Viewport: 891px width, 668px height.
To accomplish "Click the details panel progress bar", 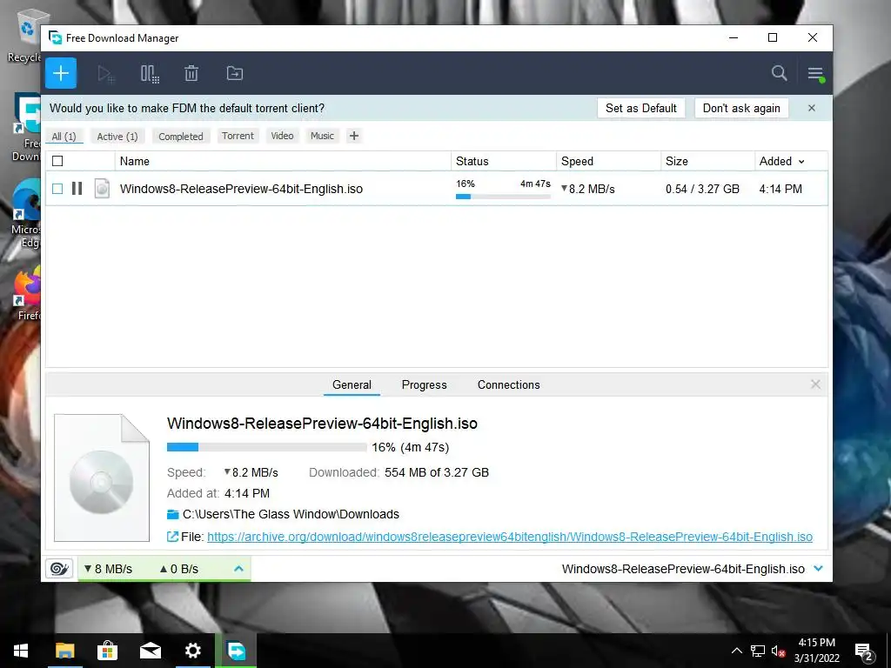I will [x=266, y=447].
